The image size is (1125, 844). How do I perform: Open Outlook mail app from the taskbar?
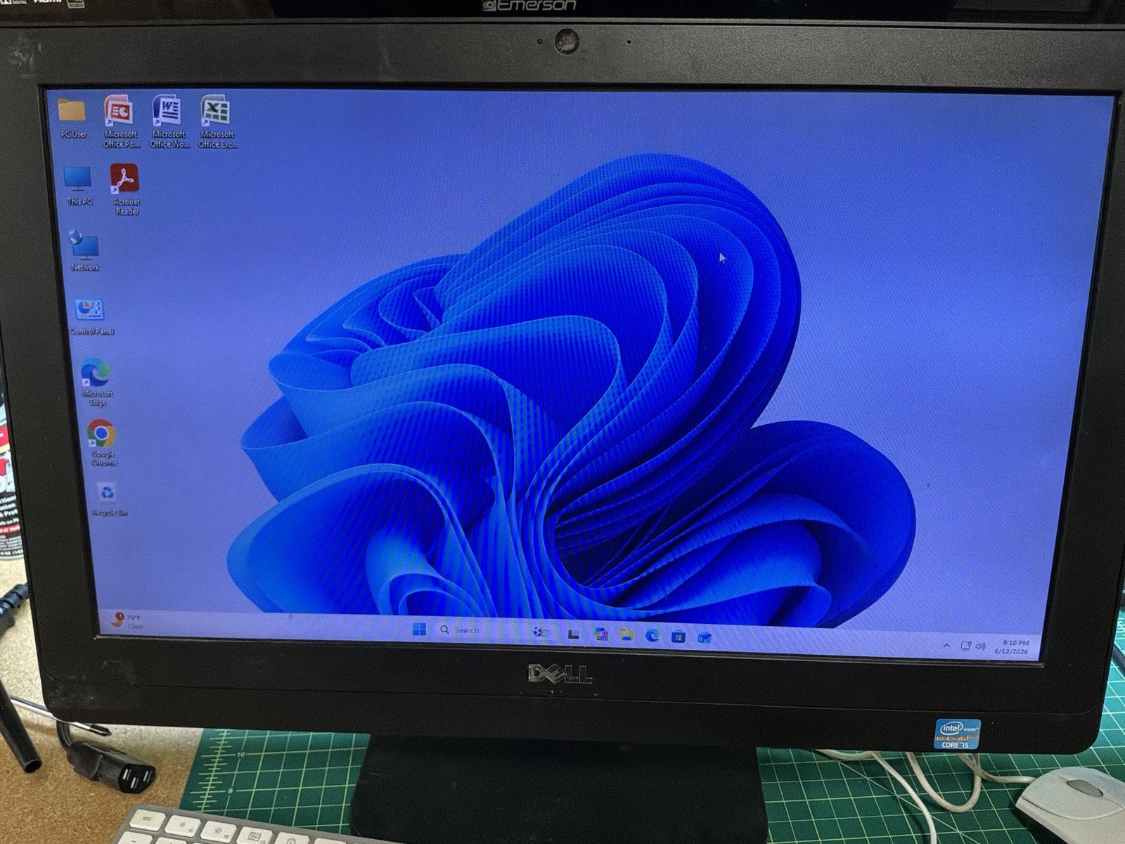coord(705,637)
